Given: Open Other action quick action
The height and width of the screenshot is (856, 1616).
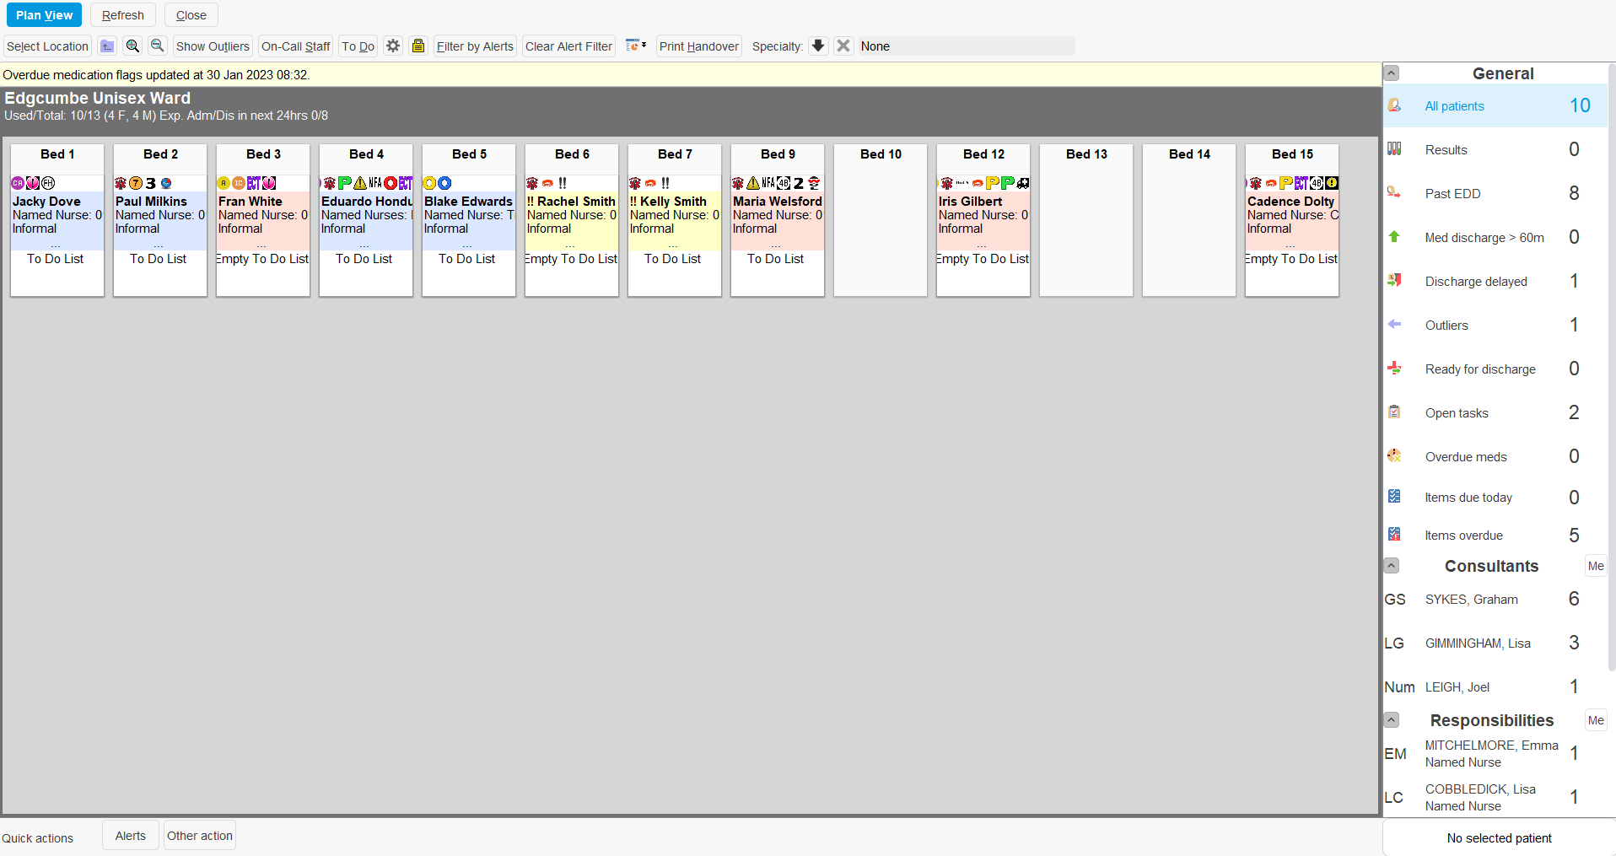Looking at the screenshot, I should pyautogui.click(x=200, y=836).
